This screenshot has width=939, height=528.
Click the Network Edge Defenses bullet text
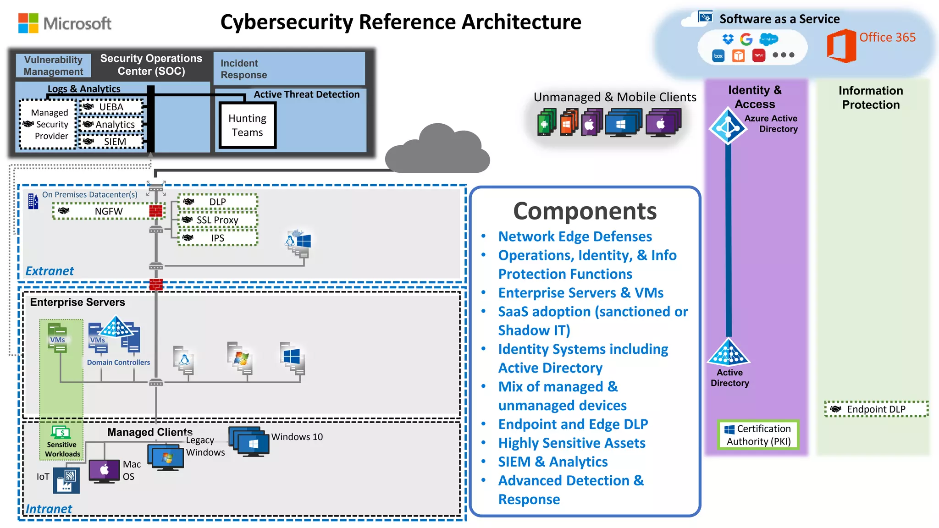click(575, 236)
